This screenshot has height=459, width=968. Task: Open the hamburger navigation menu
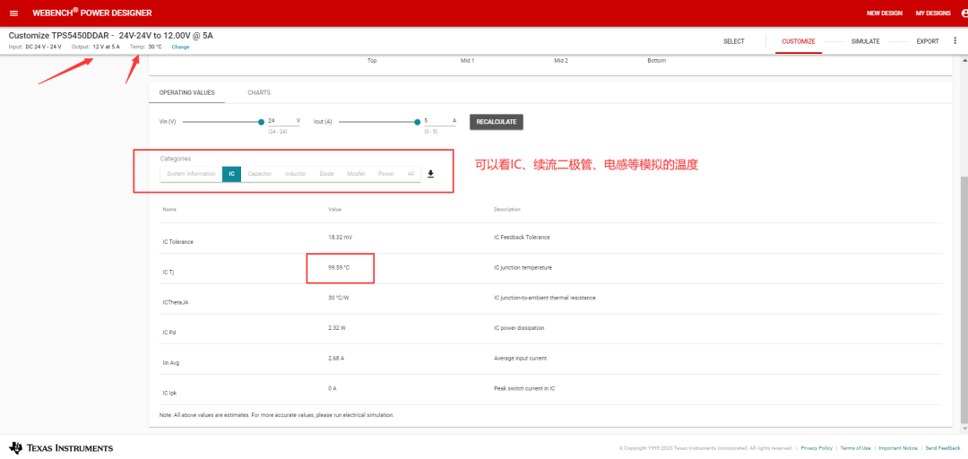tap(13, 13)
